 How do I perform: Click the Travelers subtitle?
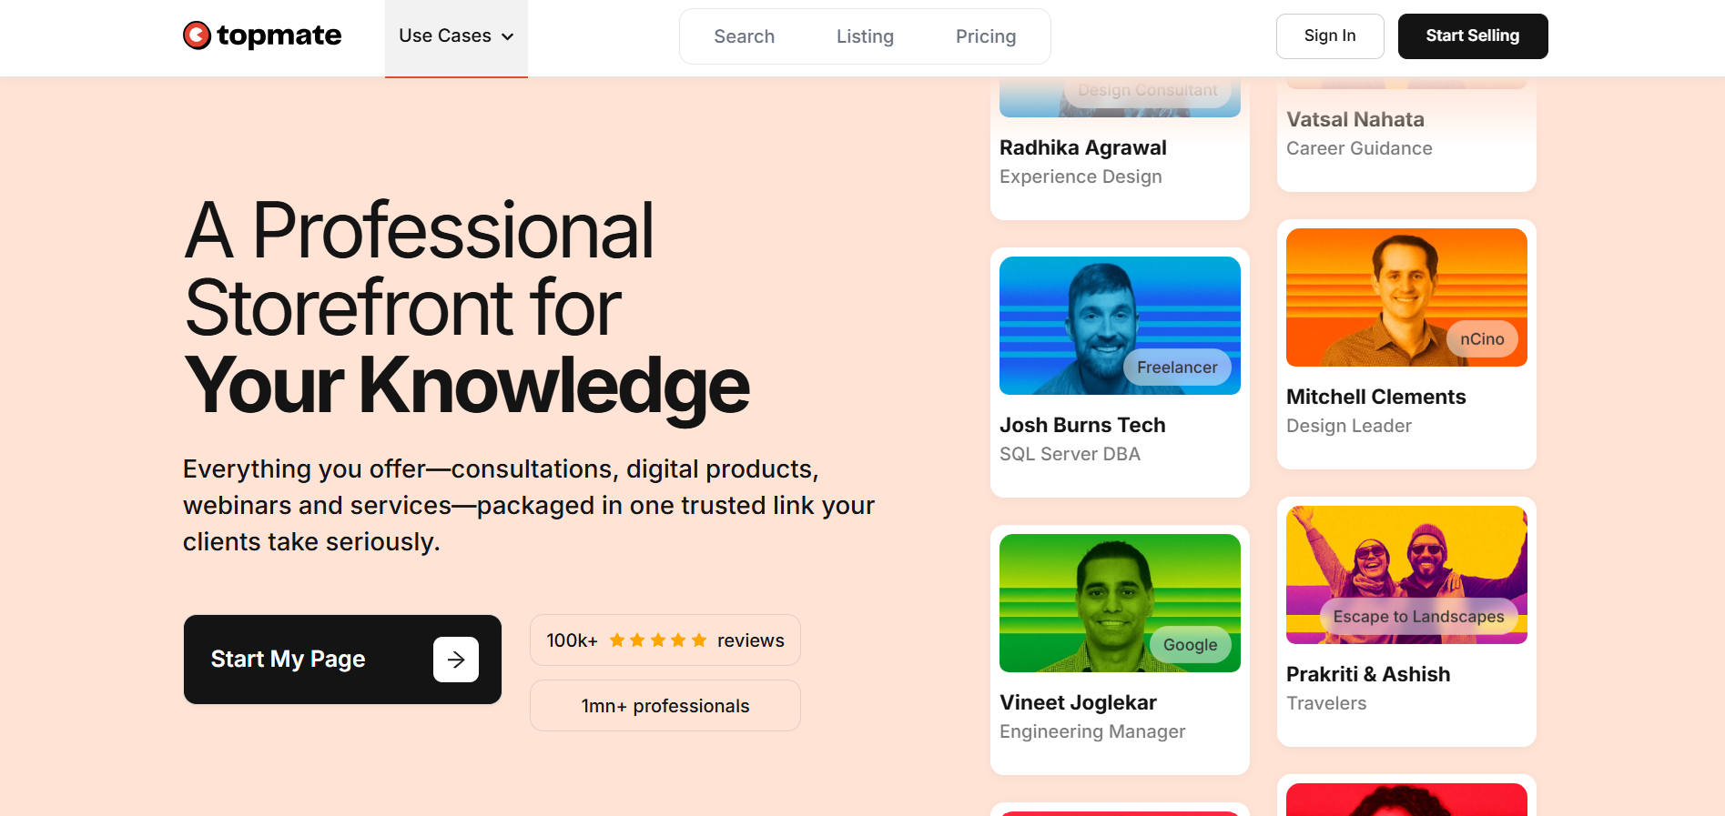pyautogui.click(x=1326, y=703)
